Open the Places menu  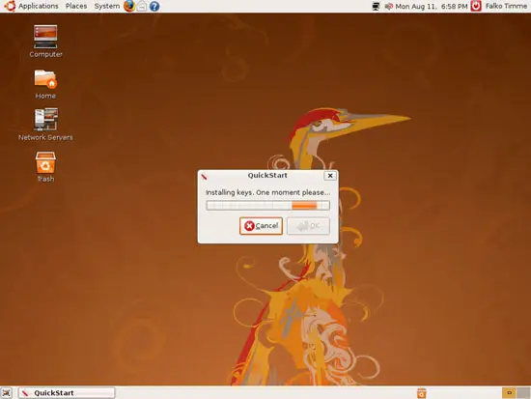tap(76, 6)
